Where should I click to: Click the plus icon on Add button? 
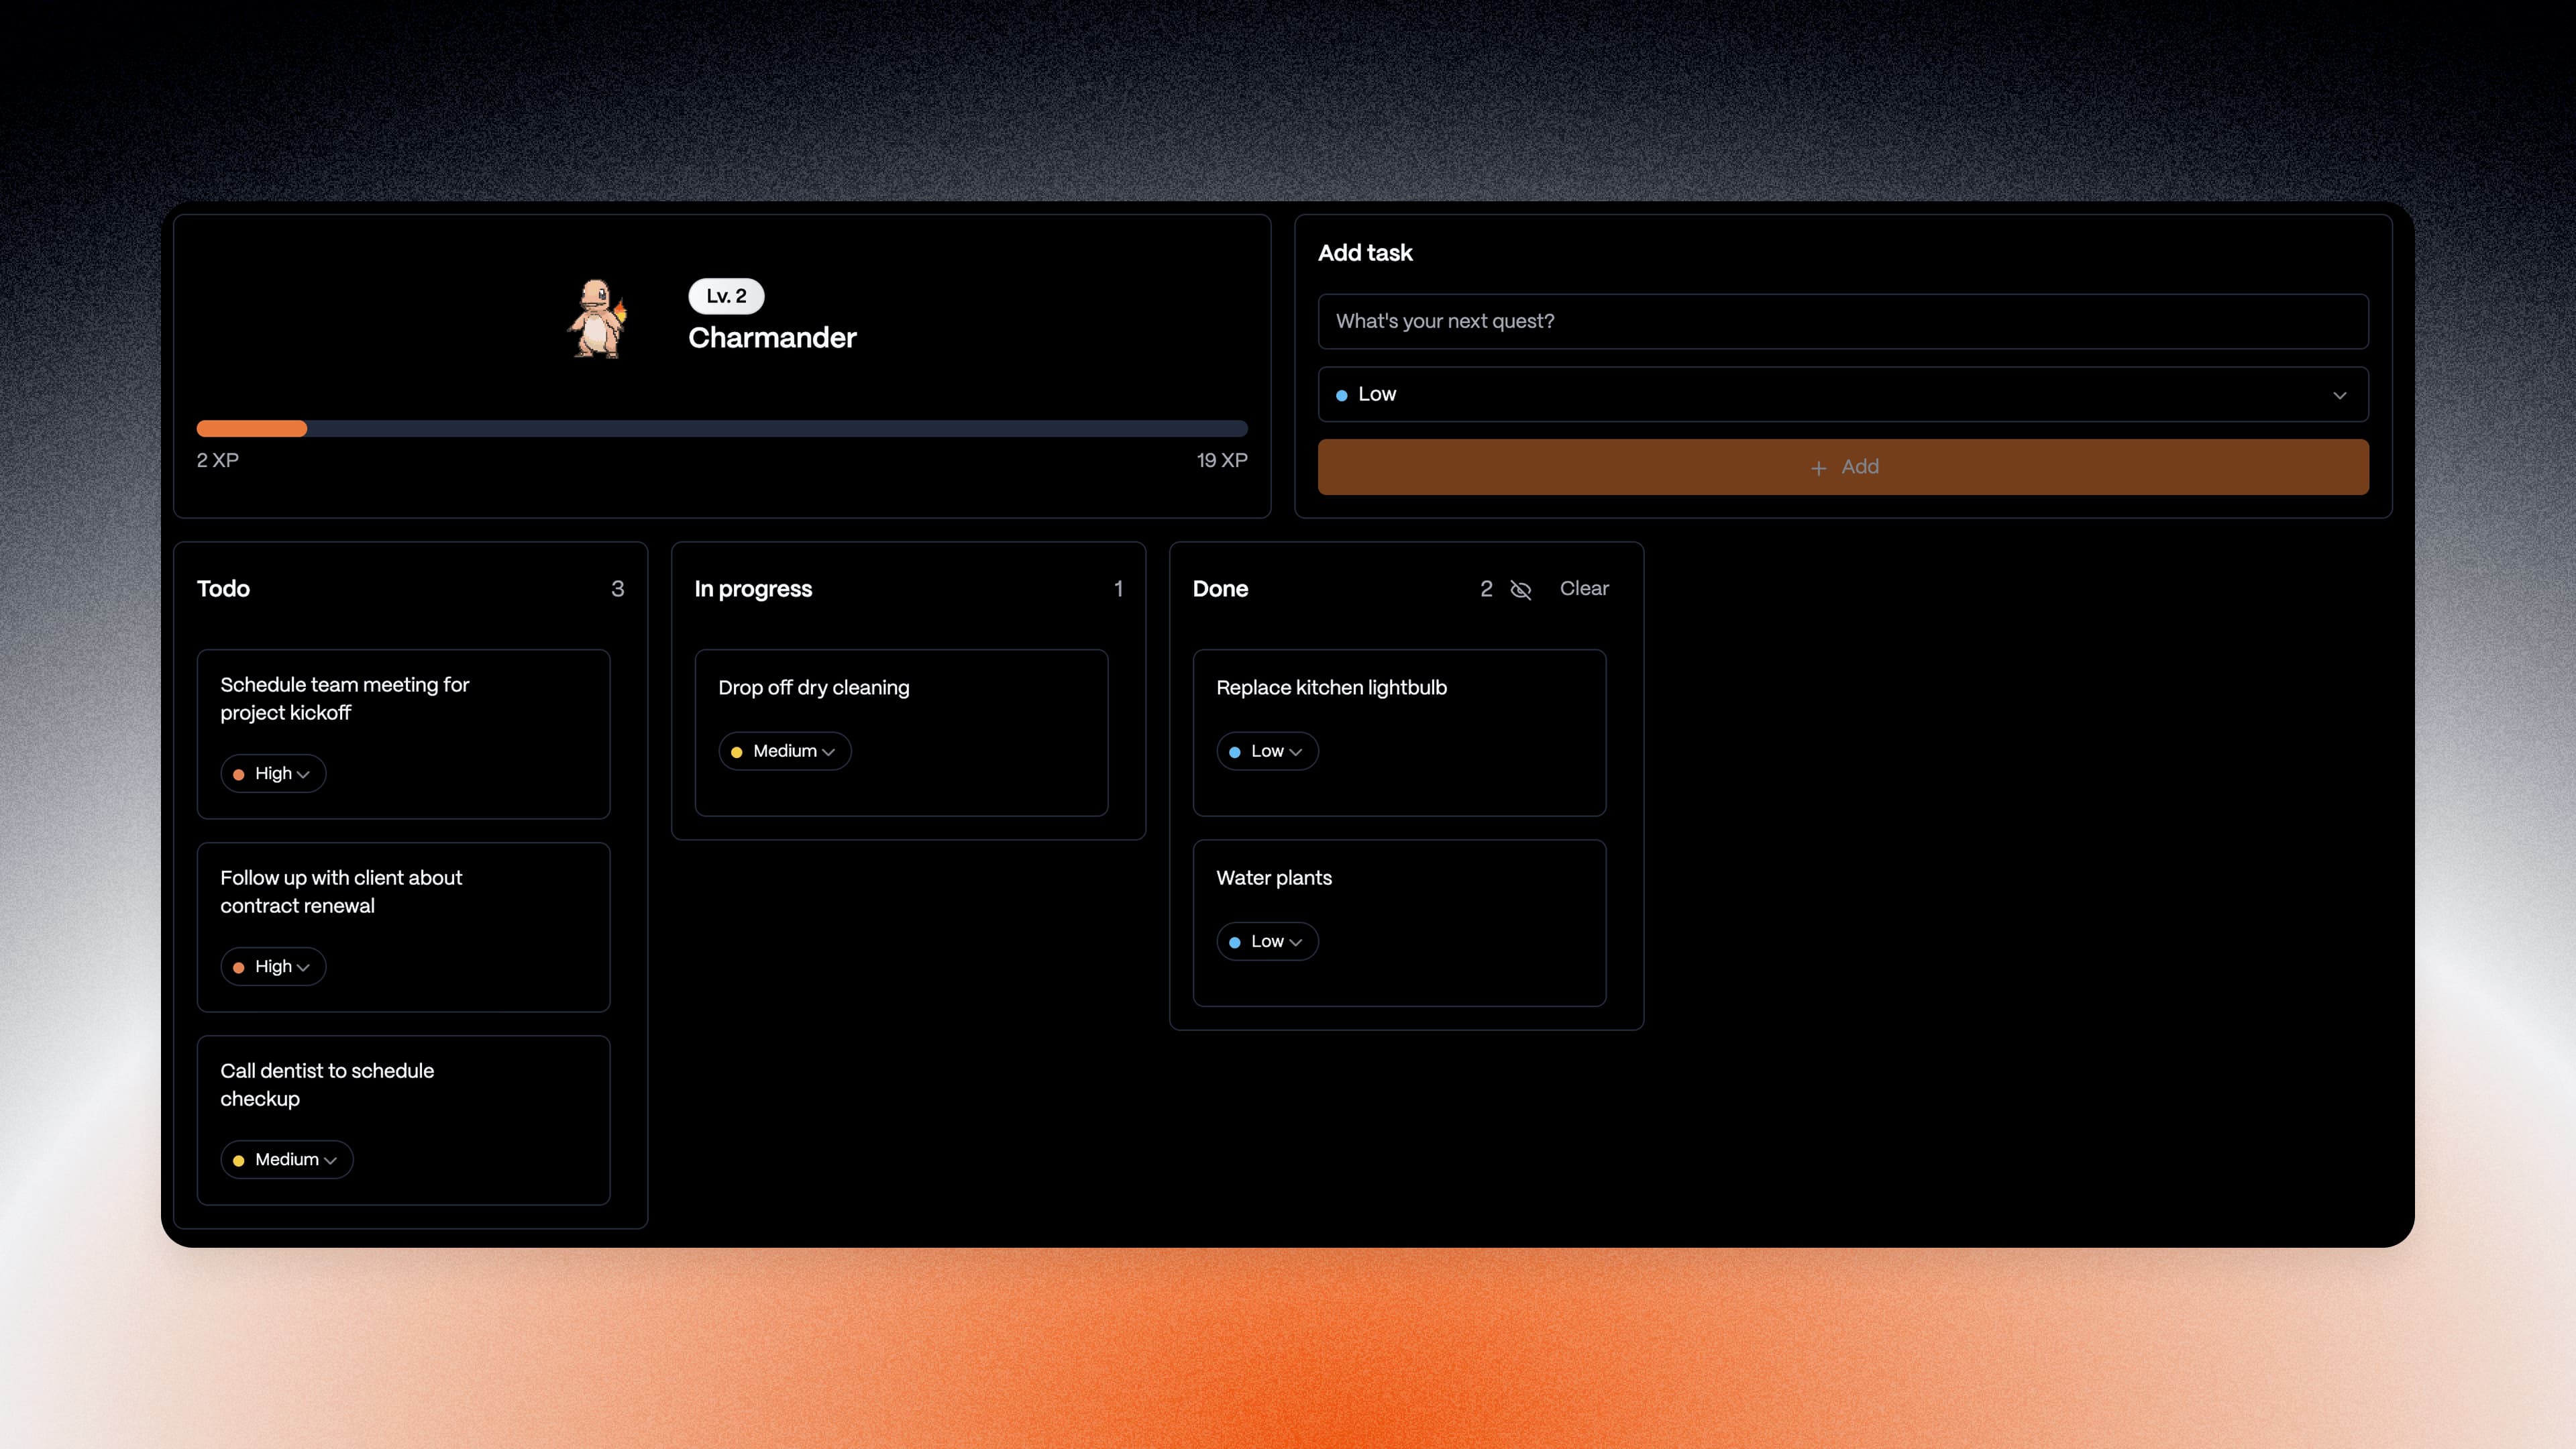point(1818,468)
